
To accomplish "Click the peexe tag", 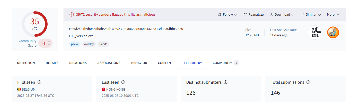I will [x=75, y=44].
